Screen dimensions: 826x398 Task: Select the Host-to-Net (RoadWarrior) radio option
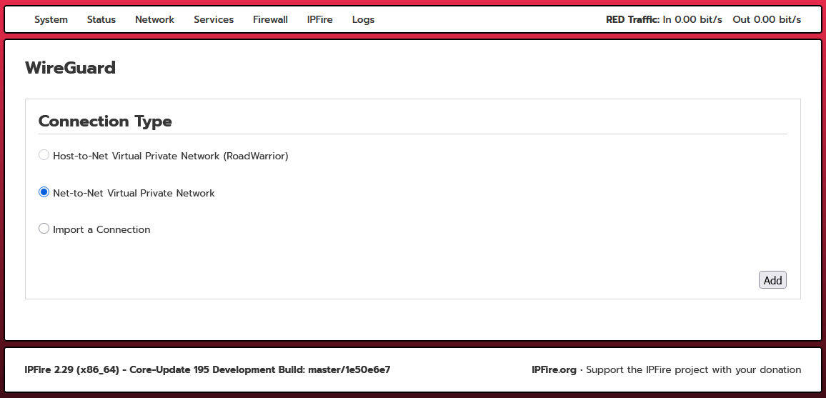[x=44, y=155]
